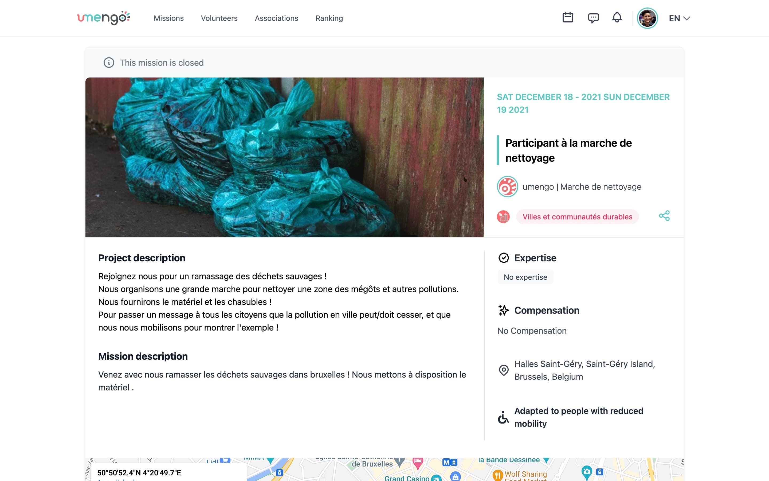This screenshot has width=769, height=481.
Task: Open the notifications bell
Action: click(x=617, y=17)
